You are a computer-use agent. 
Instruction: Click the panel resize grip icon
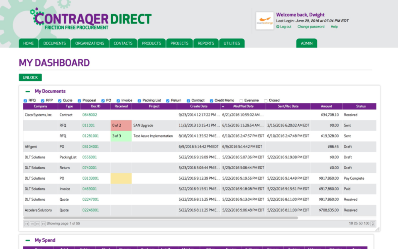377,229
